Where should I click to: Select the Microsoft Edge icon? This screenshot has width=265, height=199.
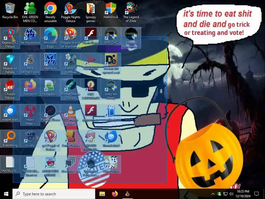(x=50, y=38)
